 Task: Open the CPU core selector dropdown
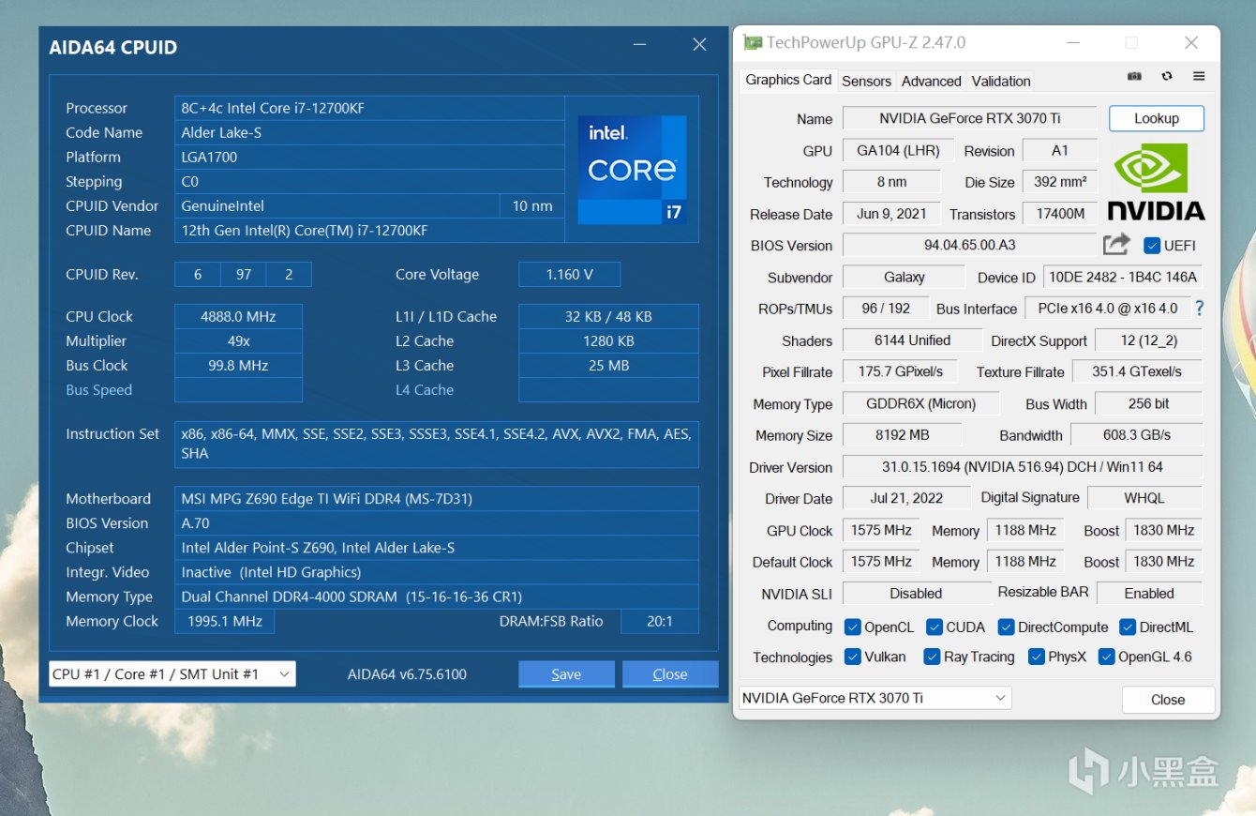coord(172,673)
